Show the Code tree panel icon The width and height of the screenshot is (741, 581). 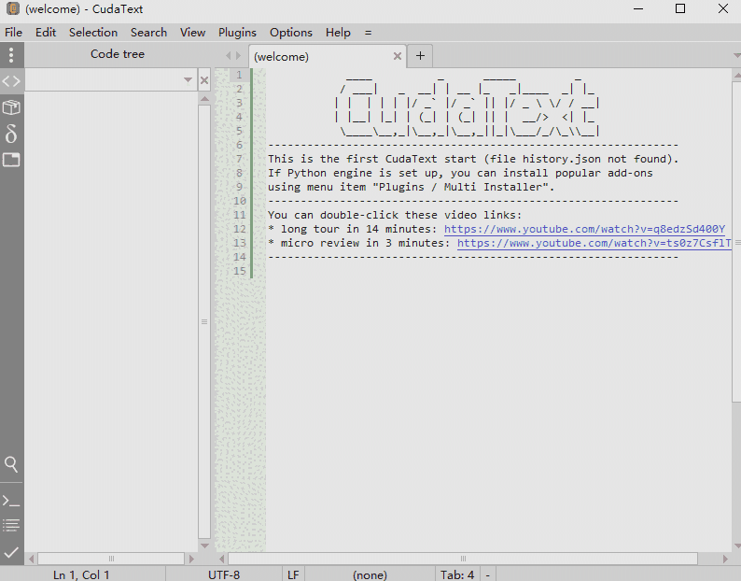[11, 81]
